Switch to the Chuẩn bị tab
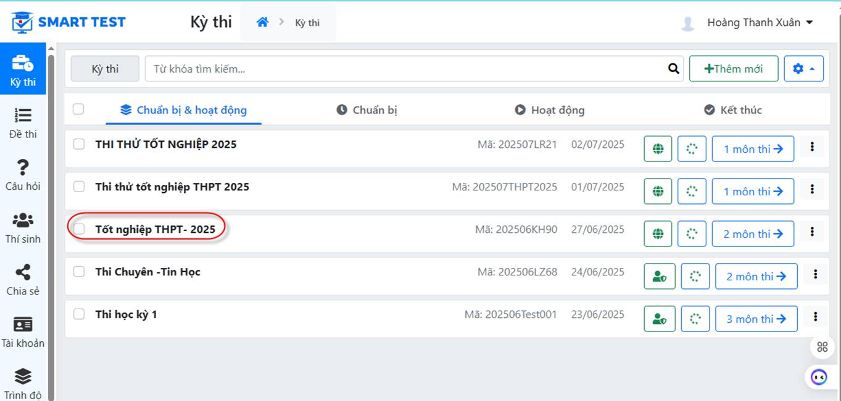Image resolution: width=841 pixels, height=401 pixels. pos(367,110)
